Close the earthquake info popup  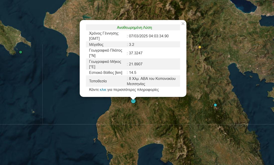pyautogui.click(x=183, y=24)
